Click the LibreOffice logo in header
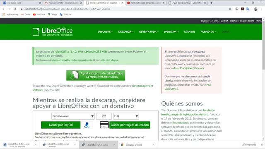This screenshot has width=265, height=149. coord(53,32)
